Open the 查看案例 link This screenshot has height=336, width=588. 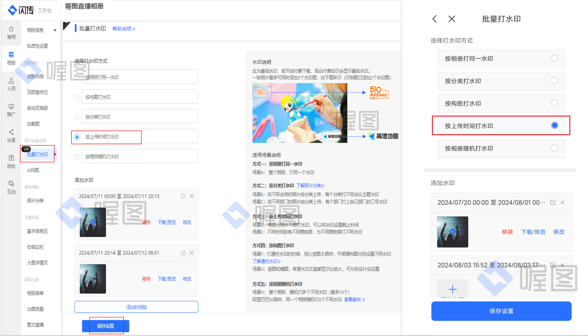point(355,299)
